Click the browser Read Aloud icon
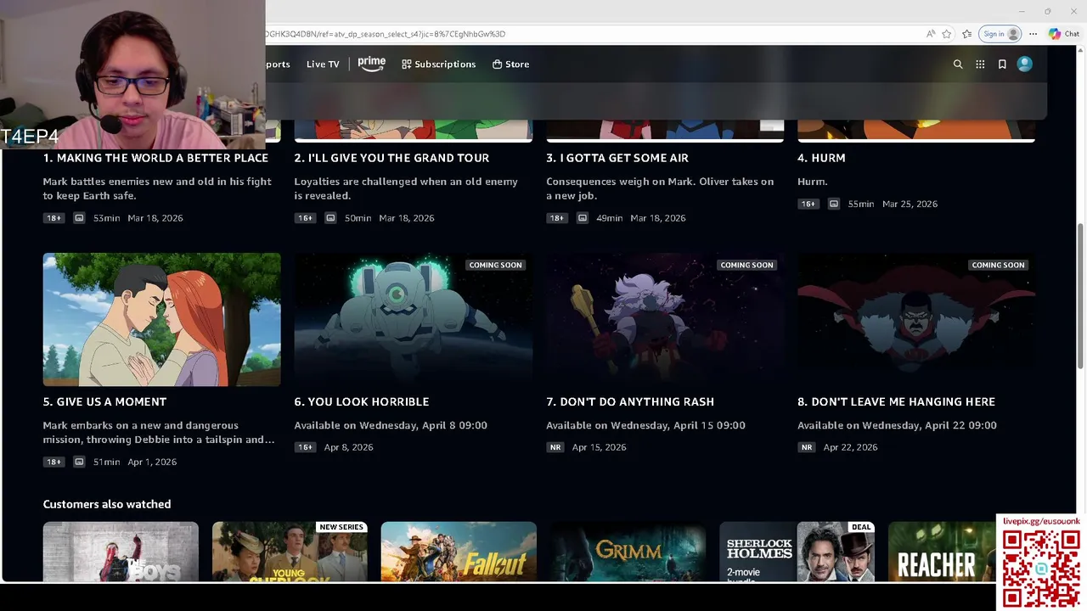 (x=931, y=34)
